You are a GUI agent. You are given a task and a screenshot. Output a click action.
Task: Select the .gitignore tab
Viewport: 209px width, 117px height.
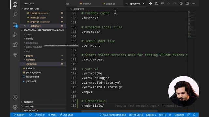(x=135, y=4)
